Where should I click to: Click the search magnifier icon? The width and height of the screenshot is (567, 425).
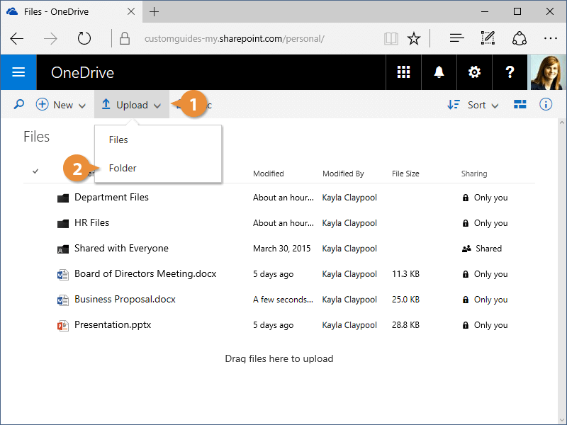pos(19,105)
